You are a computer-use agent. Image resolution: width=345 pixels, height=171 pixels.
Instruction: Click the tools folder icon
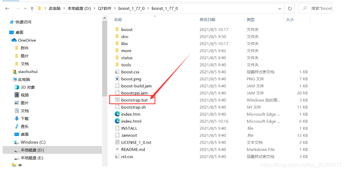pos(117,65)
